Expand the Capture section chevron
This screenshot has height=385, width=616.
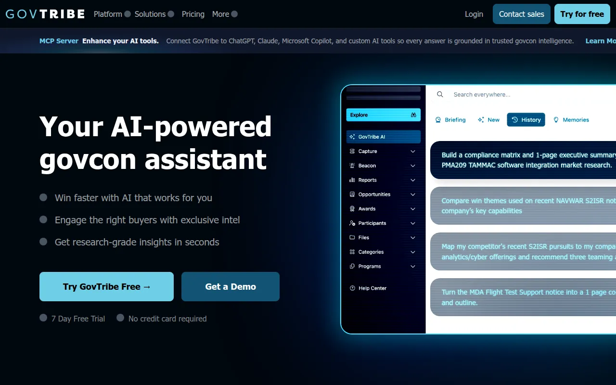413,151
